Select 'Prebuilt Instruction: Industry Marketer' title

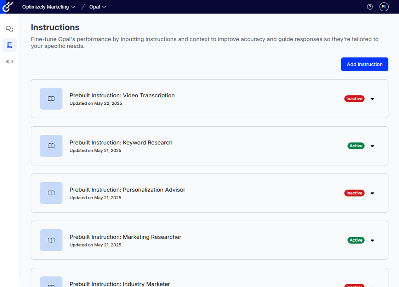[120, 284]
